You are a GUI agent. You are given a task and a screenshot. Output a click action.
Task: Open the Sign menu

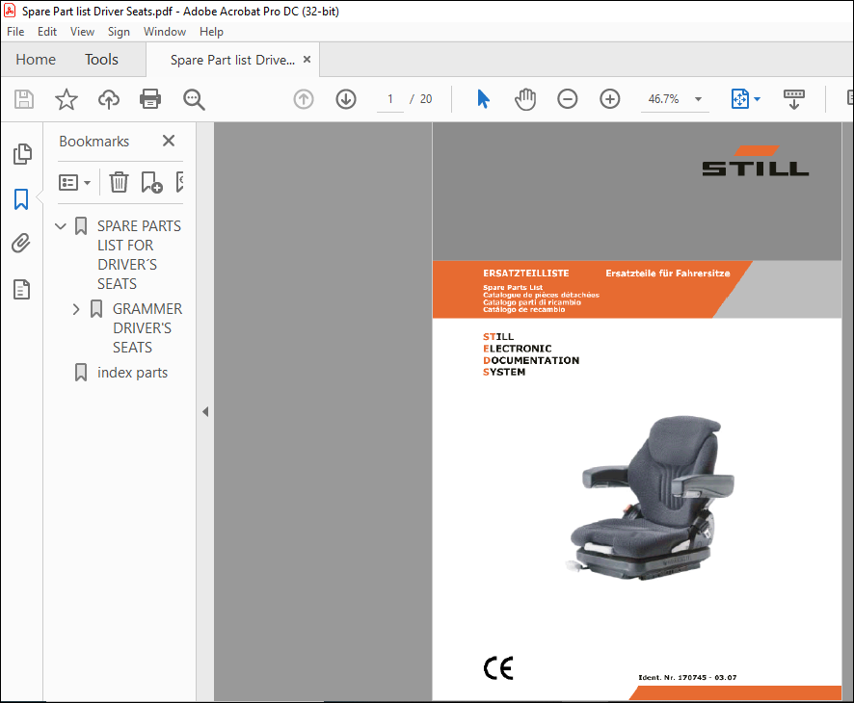pos(119,32)
